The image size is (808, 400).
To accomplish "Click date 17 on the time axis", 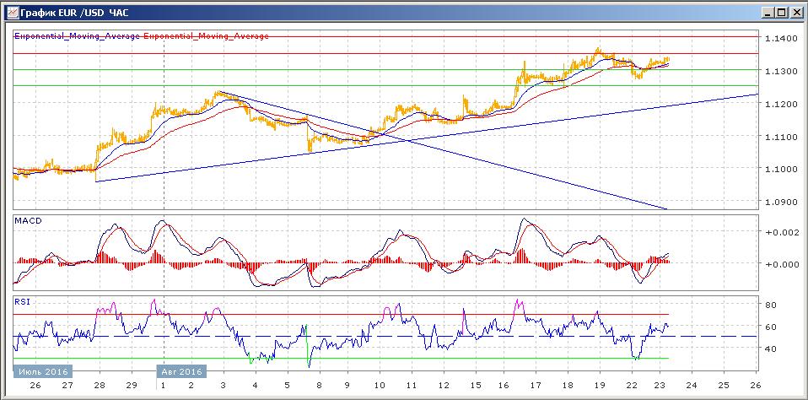I will click(x=536, y=386).
